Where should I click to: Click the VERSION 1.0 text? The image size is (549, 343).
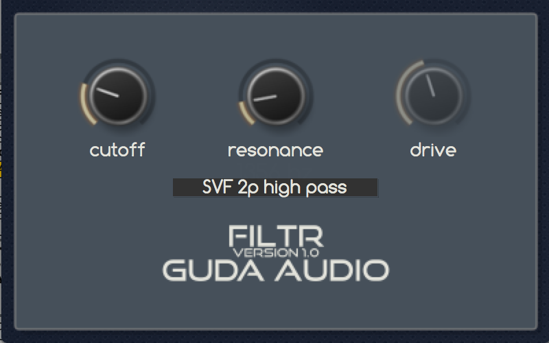(x=276, y=252)
